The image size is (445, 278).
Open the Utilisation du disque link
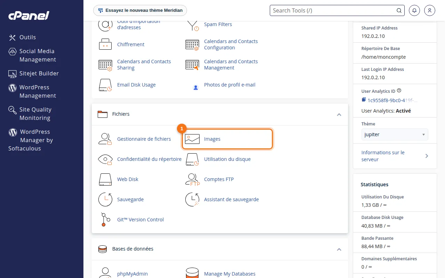click(227, 159)
